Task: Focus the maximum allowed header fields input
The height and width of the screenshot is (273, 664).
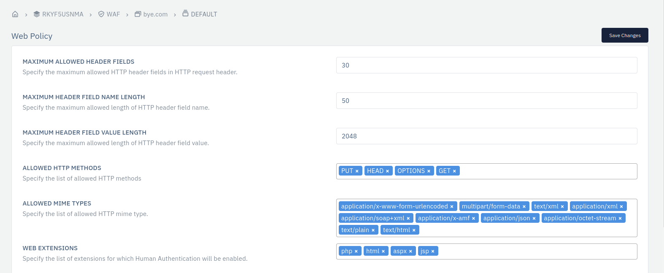Action: tap(486, 65)
